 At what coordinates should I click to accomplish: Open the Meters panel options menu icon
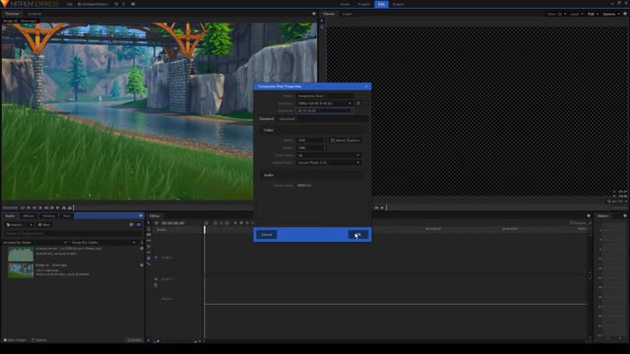click(625, 216)
